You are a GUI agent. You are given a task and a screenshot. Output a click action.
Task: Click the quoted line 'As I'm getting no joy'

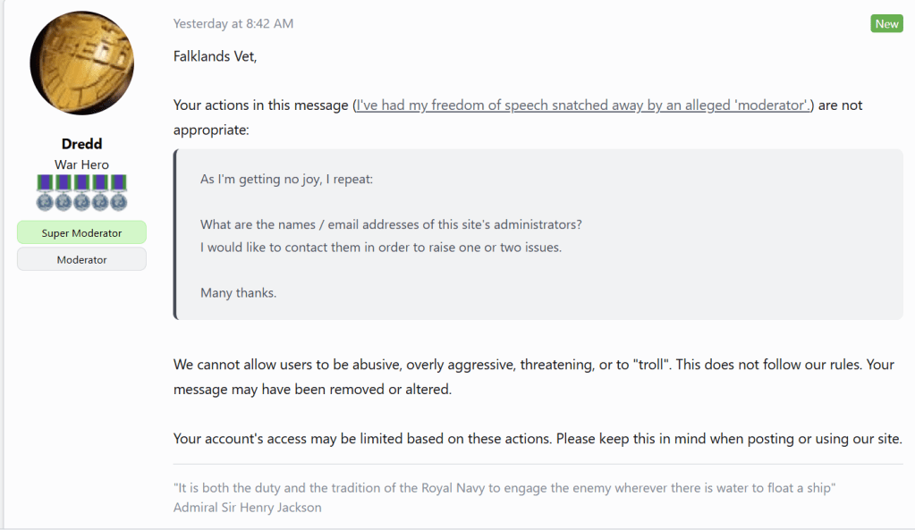click(286, 180)
